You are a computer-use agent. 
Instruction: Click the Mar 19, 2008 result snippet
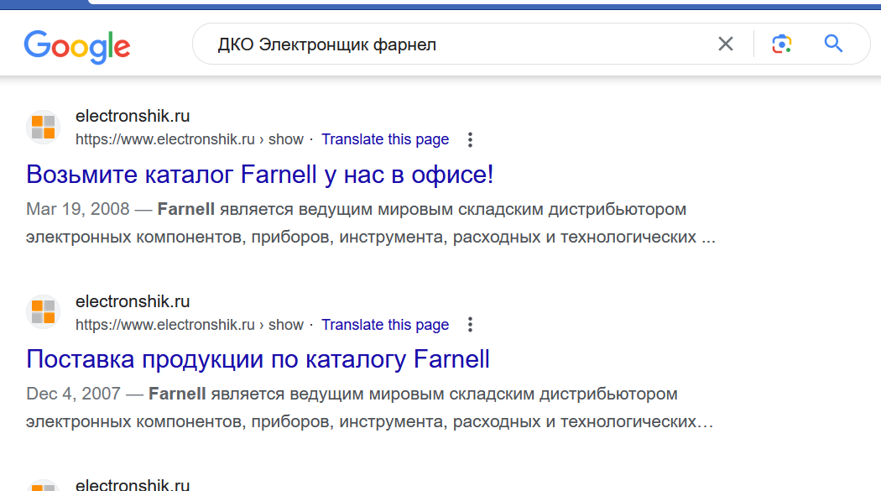(369, 222)
